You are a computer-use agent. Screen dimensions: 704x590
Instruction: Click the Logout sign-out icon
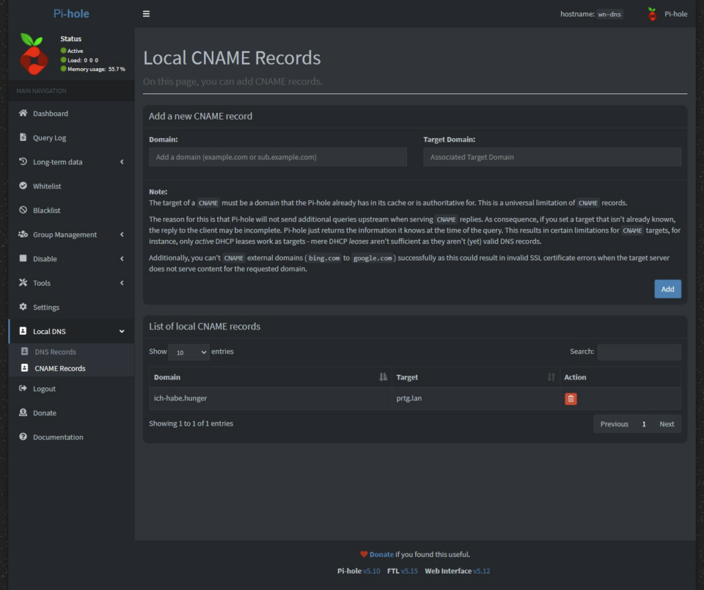[x=23, y=389]
